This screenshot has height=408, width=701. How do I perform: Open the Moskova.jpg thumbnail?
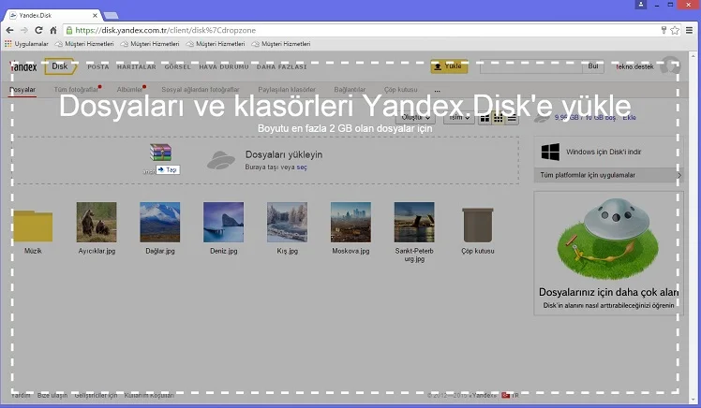point(350,223)
